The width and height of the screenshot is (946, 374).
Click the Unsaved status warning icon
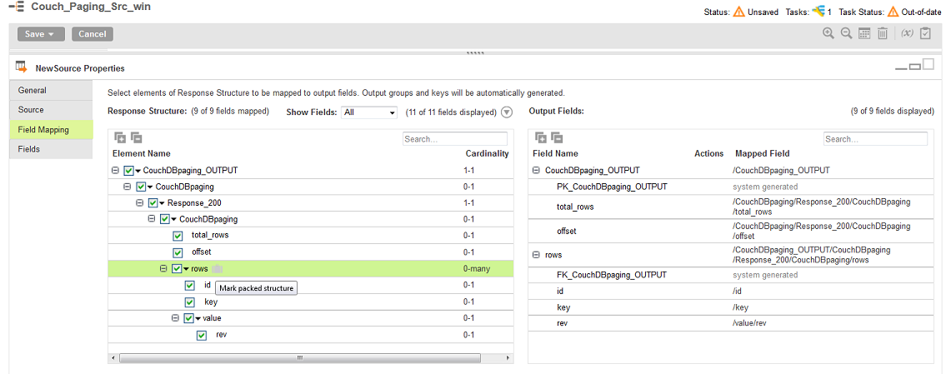(x=739, y=12)
